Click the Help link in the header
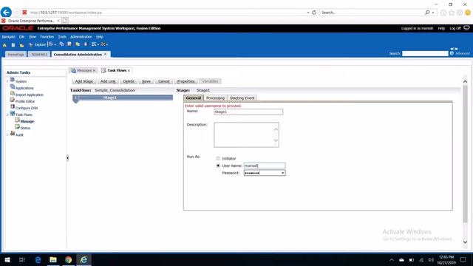Viewport: 473px width, 266px height. coord(441,28)
